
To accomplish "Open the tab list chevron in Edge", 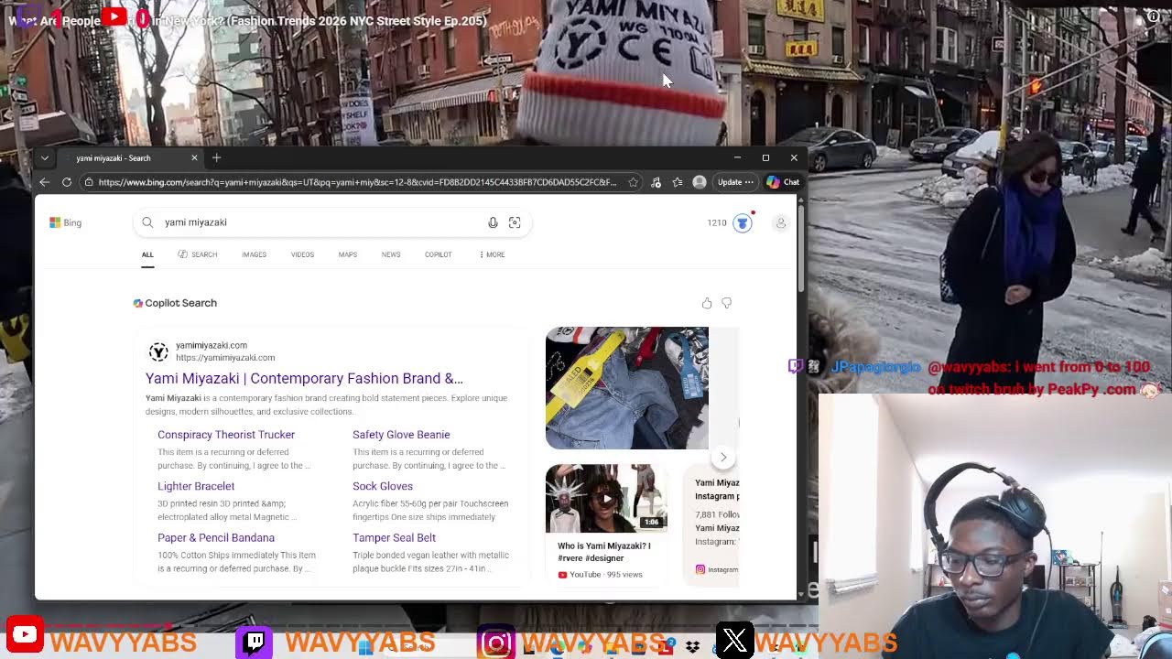I will click(x=44, y=158).
